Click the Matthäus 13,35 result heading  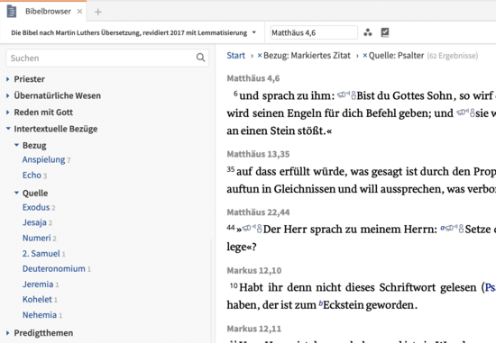[258, 154]
